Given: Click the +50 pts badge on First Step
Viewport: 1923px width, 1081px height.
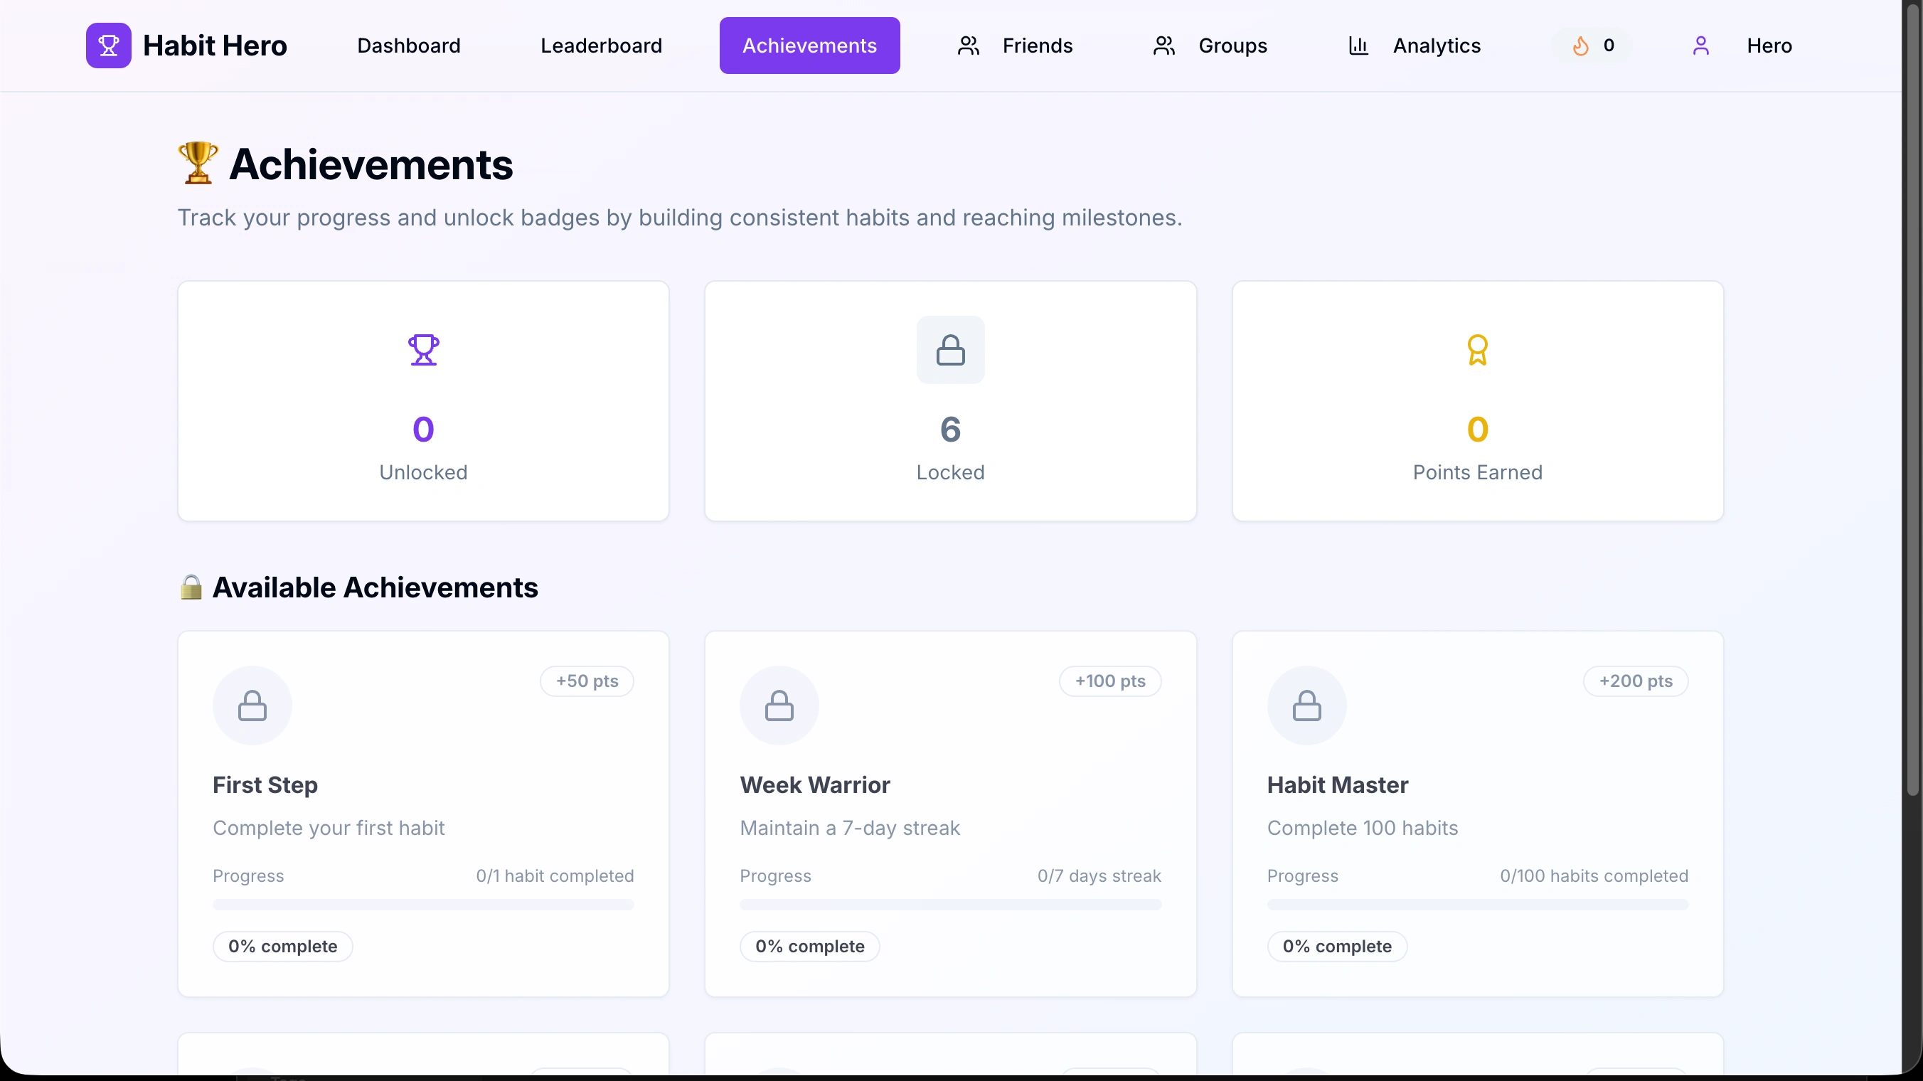Looking at the screenshot, I should (x=587, y=681).
